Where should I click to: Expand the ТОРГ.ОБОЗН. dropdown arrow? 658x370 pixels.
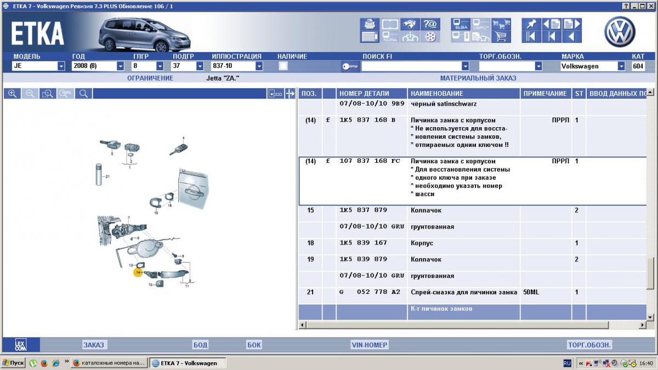[538, 66]
